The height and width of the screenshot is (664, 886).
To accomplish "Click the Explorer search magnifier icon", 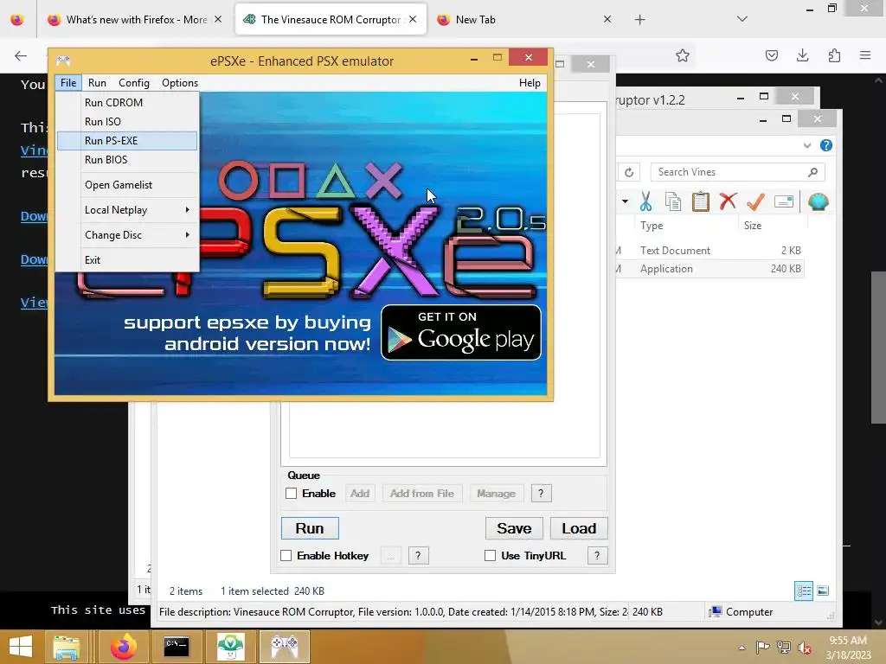I will pos(812,172).
